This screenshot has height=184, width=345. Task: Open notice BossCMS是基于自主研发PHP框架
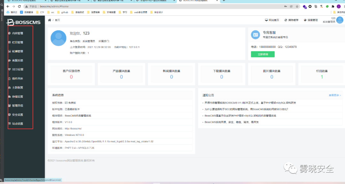tap(240, 115)
